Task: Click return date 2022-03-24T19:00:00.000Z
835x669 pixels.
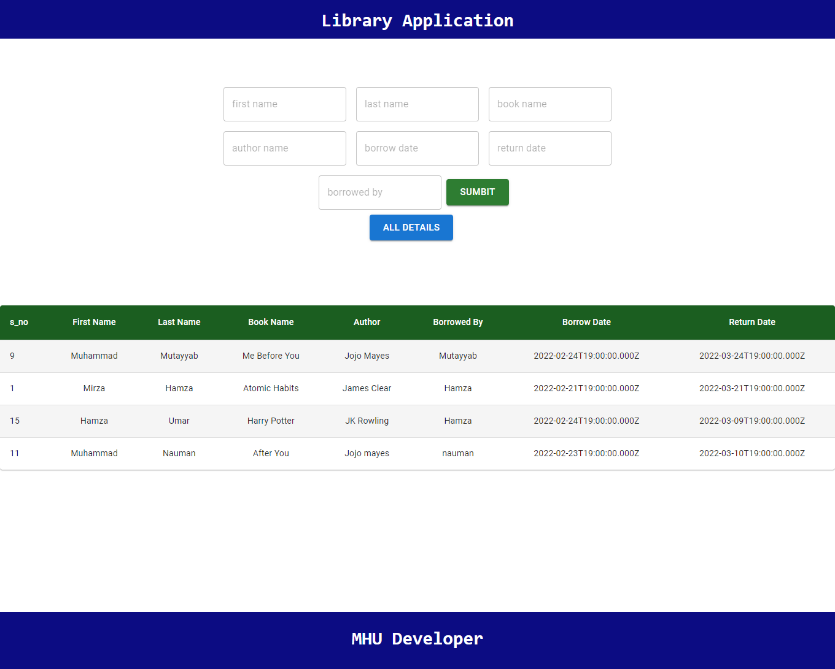Action: 752,356
